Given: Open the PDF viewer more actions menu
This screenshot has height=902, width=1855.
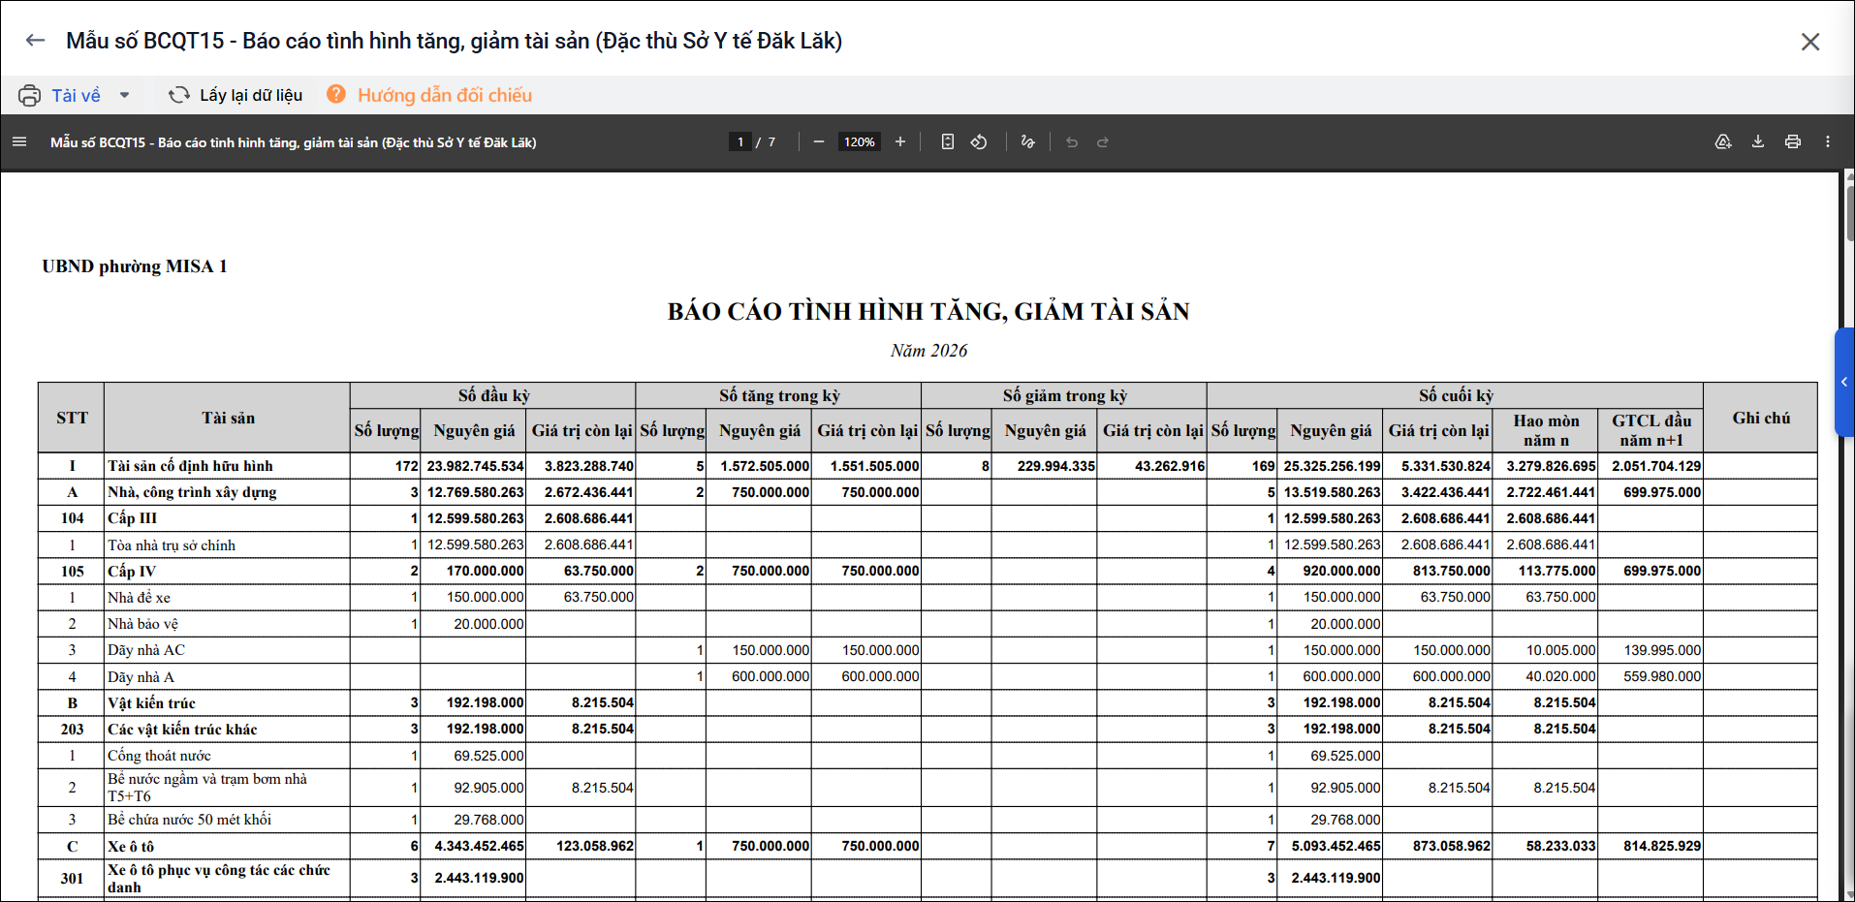Looking at the screenshot, I should (x=1828, y=141).
